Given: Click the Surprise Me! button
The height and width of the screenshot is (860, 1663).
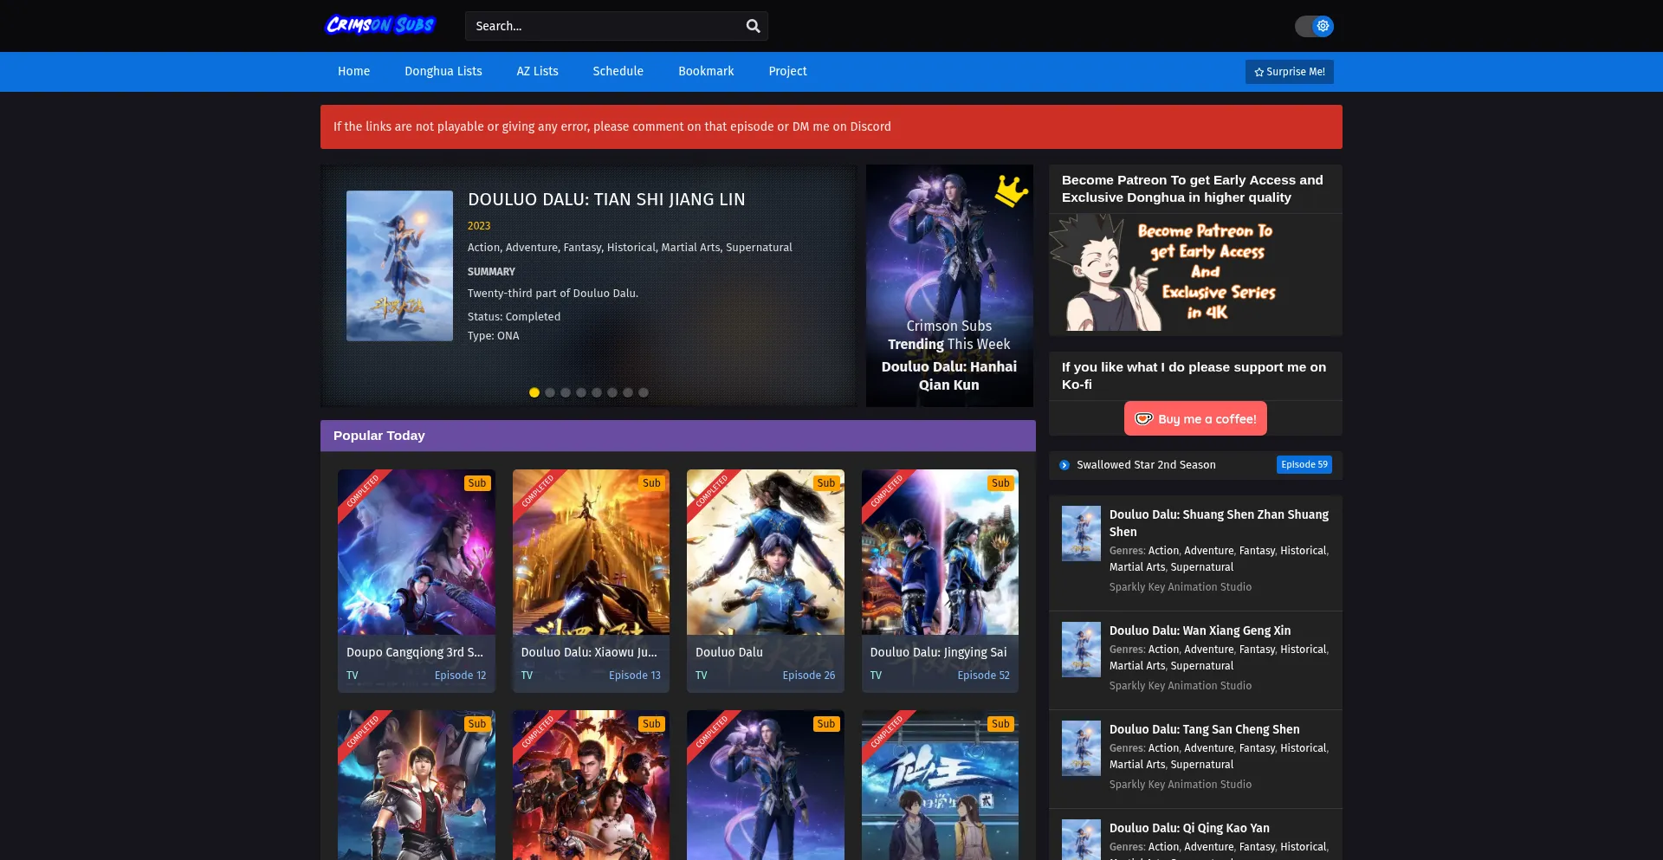Looking at the screenshot, I should point(1289,72).
